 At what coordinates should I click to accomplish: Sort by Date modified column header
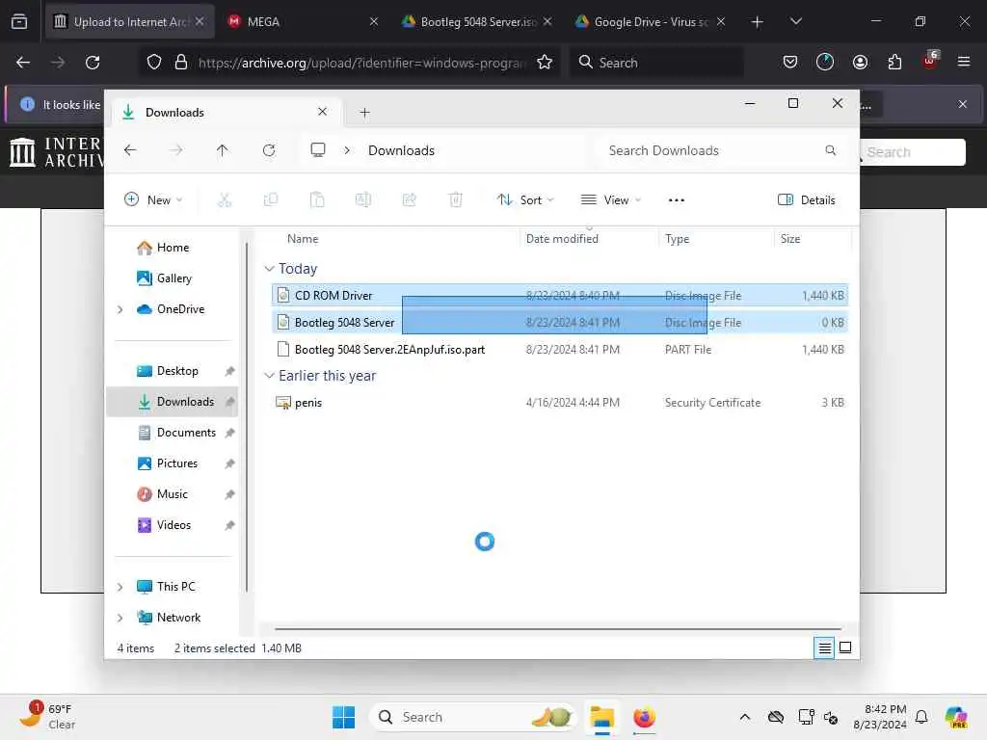coord(562,239)
